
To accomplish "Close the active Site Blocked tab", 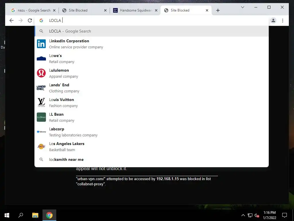I will (x=207, y=10).
